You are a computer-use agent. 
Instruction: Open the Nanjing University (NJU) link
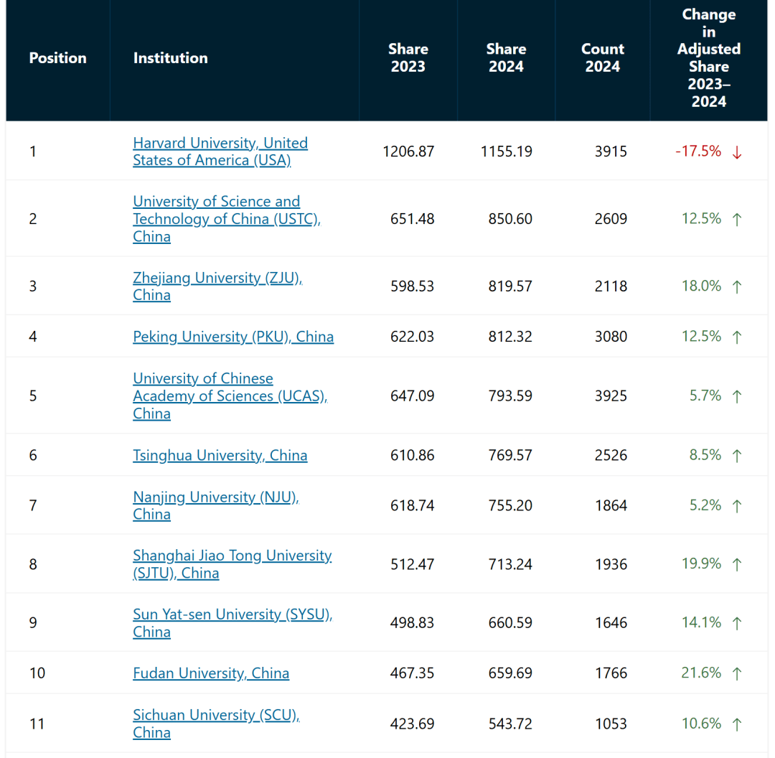[216, 505]
